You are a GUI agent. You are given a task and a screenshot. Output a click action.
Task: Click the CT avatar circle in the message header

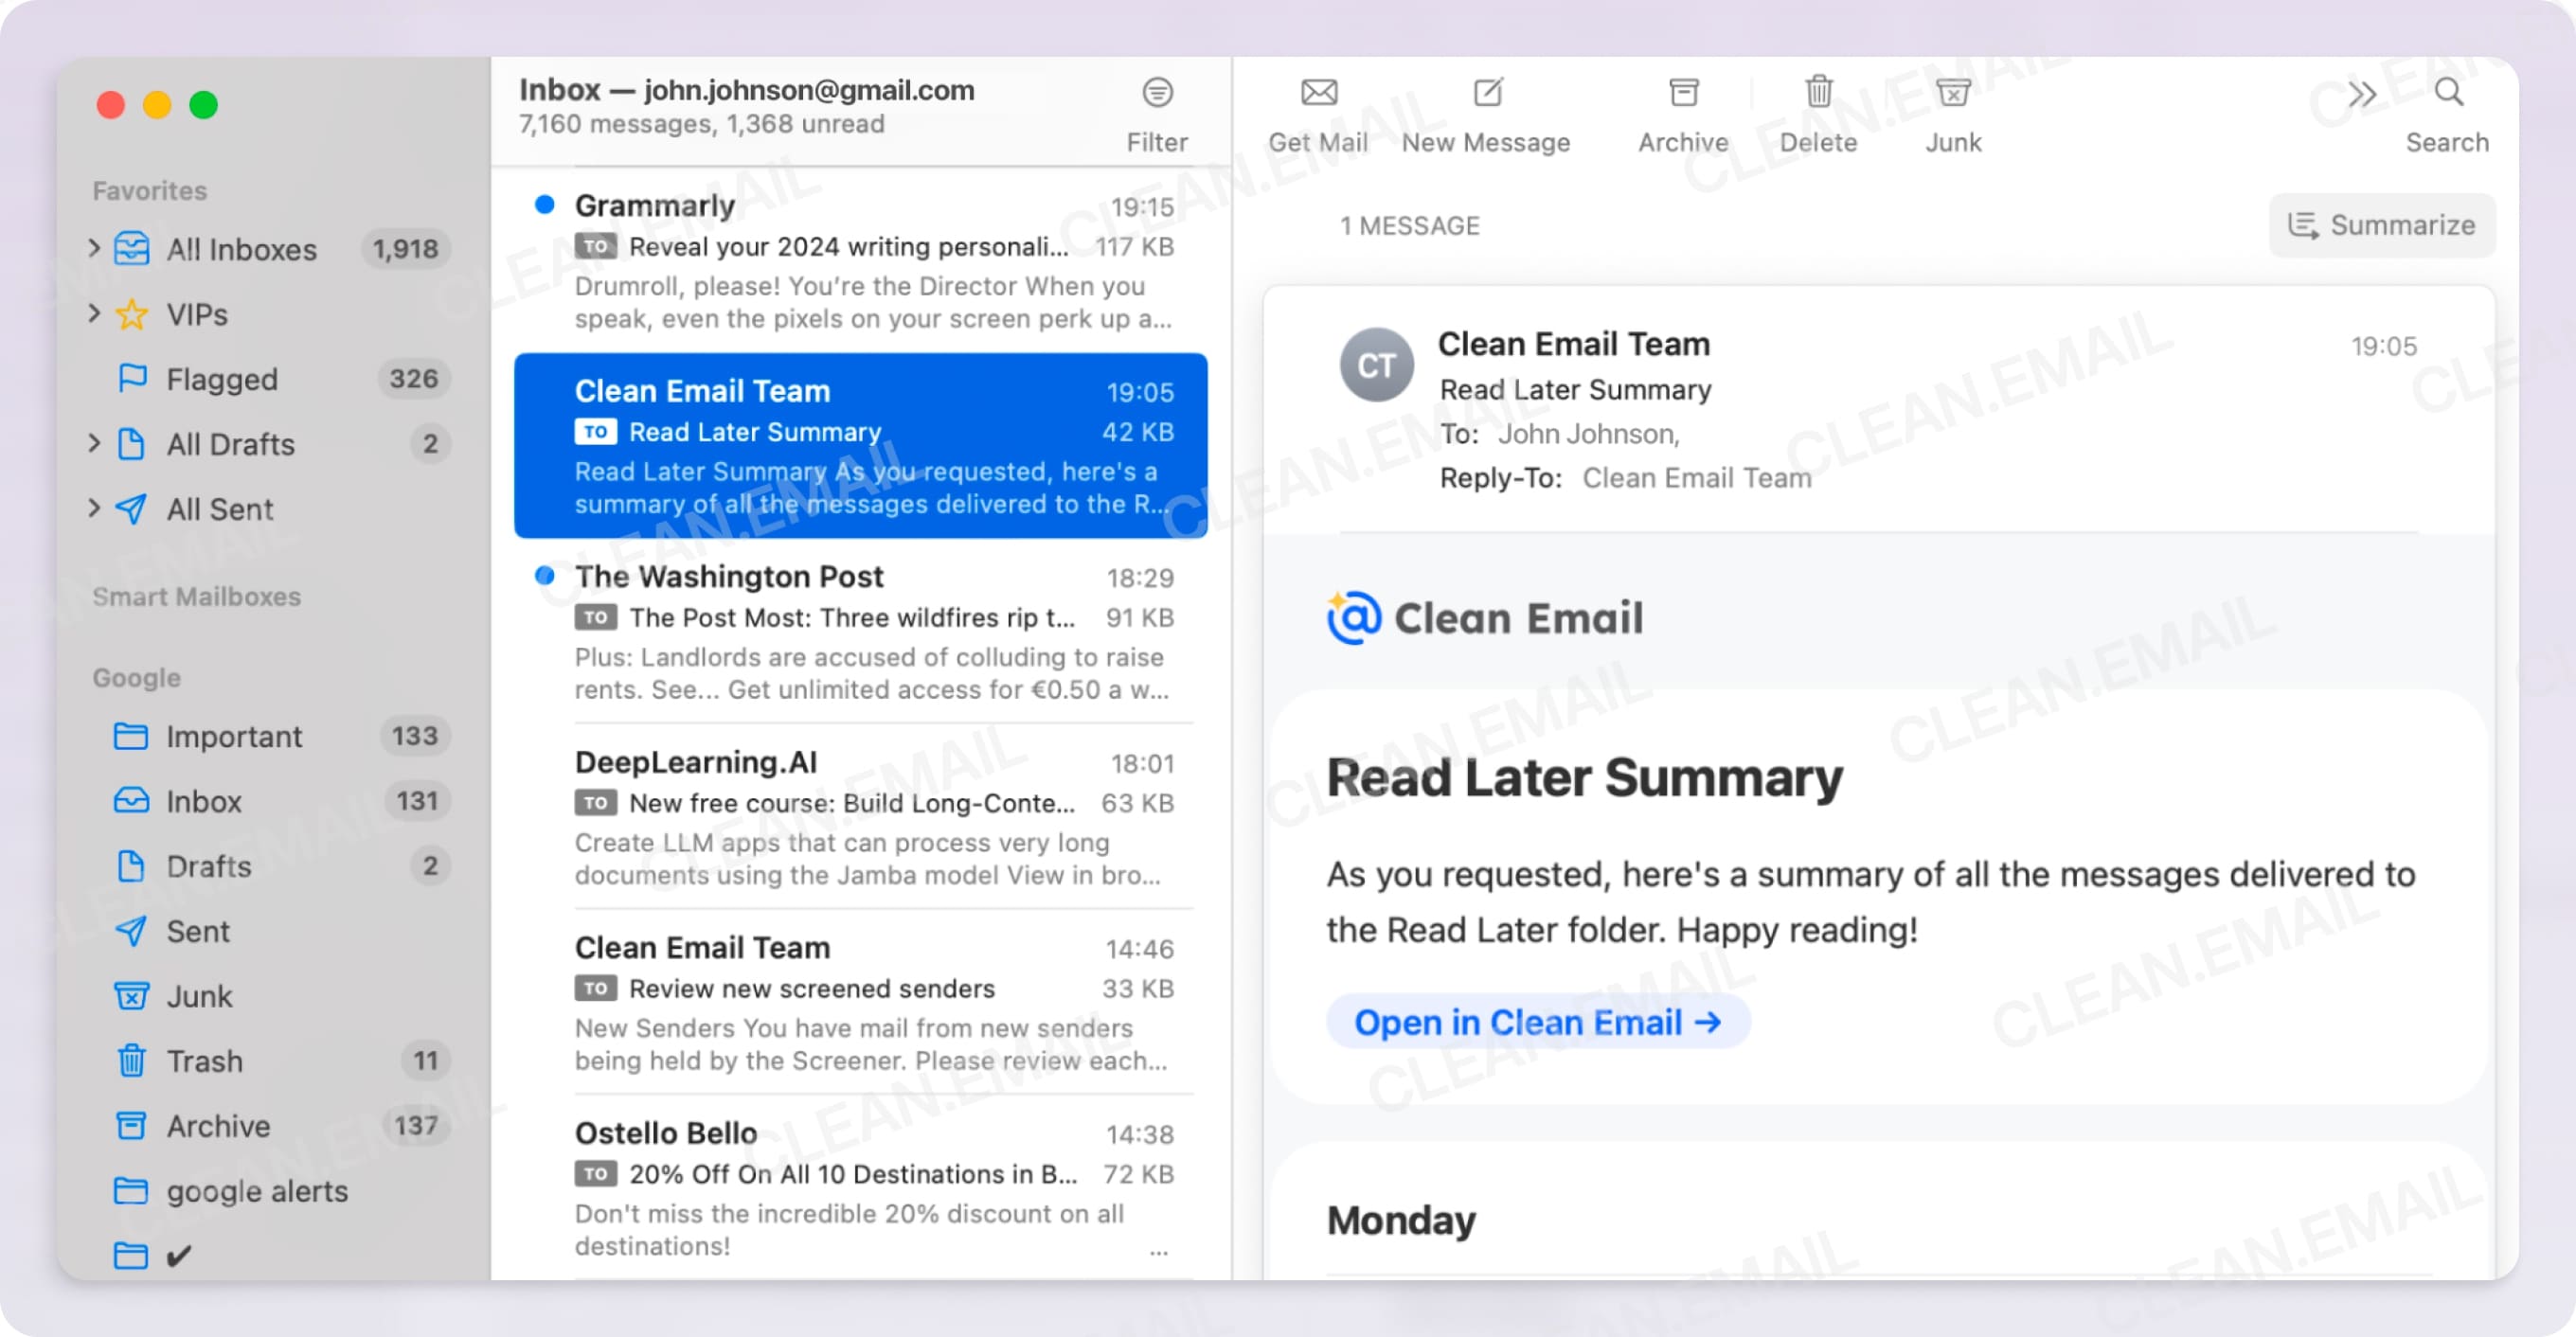[x=1377, y=365]
